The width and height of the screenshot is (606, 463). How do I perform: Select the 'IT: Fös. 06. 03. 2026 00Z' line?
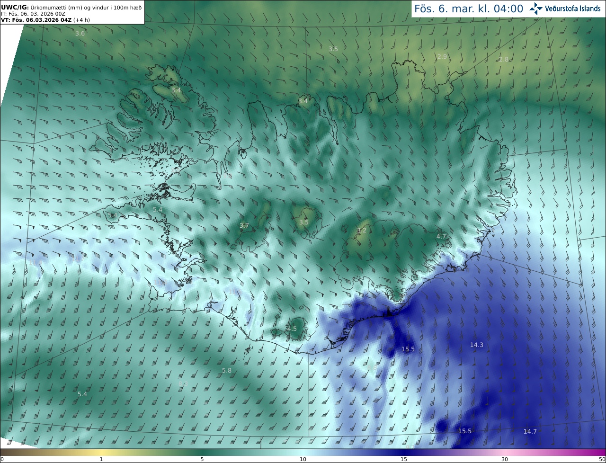coord(33,14)
